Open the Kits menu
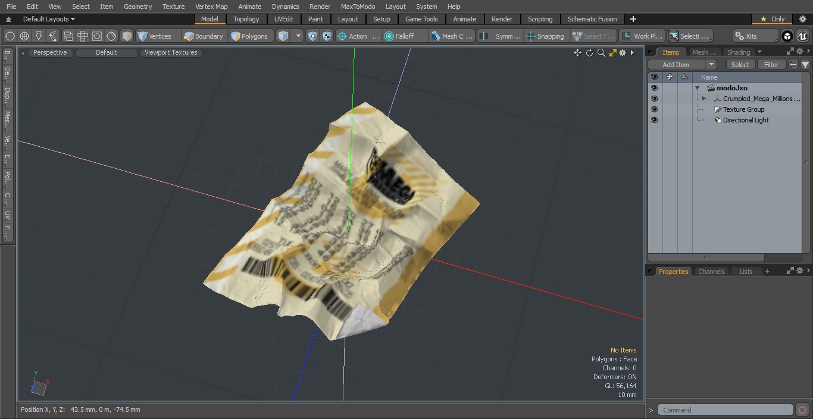 (x=755, y=36)
